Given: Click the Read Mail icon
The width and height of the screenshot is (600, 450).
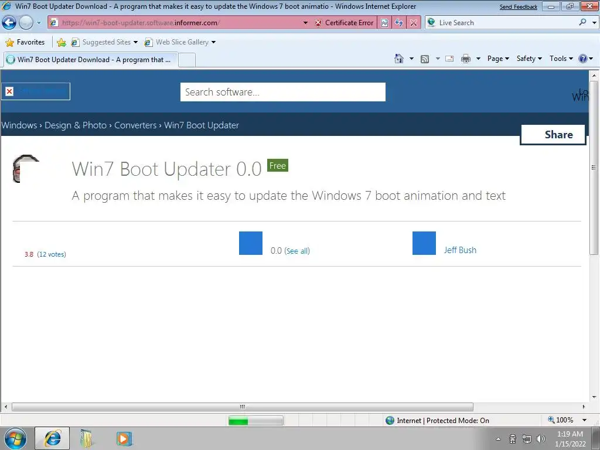Looking at the screenshot, I should [449, 59].
